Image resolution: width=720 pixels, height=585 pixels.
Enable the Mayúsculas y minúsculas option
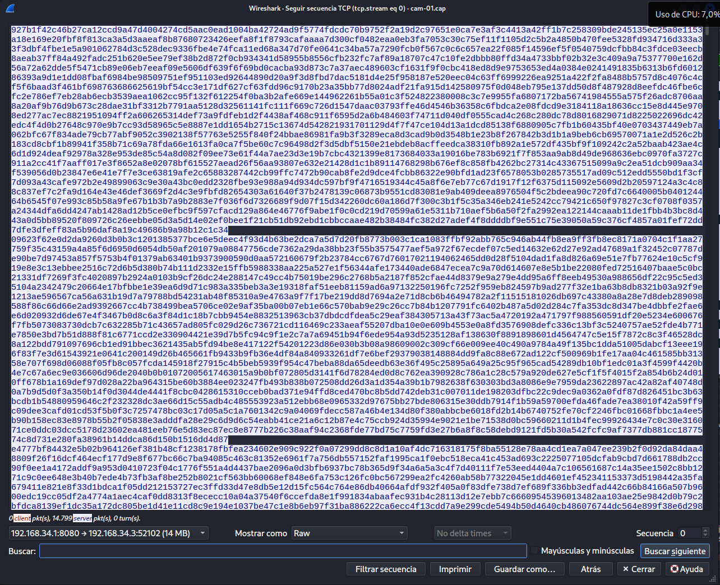click(x=533, y=551)
